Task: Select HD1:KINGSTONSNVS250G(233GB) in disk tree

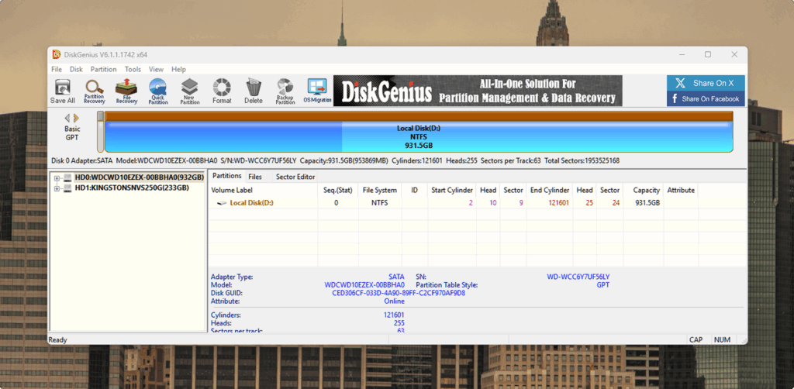Action: pos(132,188)
